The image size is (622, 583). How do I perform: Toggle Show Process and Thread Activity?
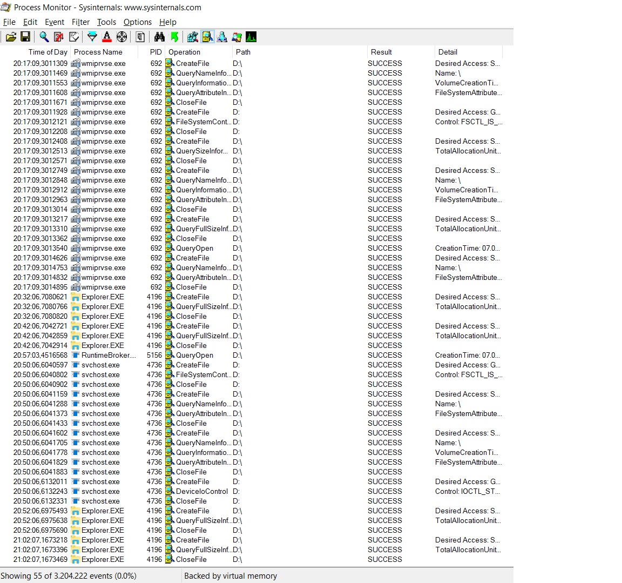tap(237, 37)
